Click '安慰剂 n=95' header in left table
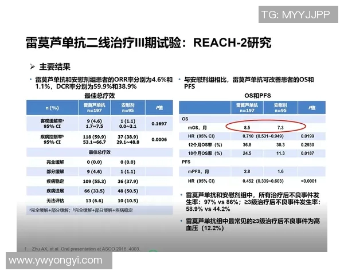 pyautogui.click(x=128, y=108)
